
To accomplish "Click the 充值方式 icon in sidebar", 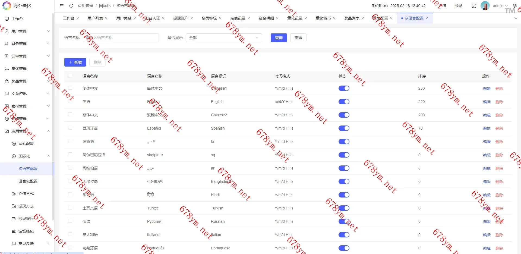I will [x=14, y=194].
